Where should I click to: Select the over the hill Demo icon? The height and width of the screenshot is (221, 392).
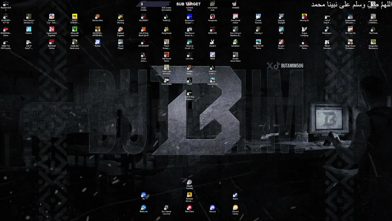pyautogui.click(x=258, y=45)
